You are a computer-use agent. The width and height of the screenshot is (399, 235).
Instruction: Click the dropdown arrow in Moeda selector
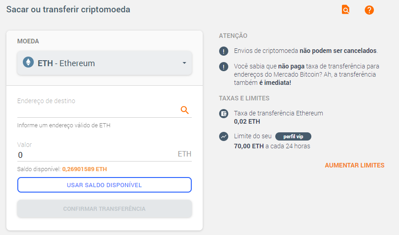[x=184, y=63]
